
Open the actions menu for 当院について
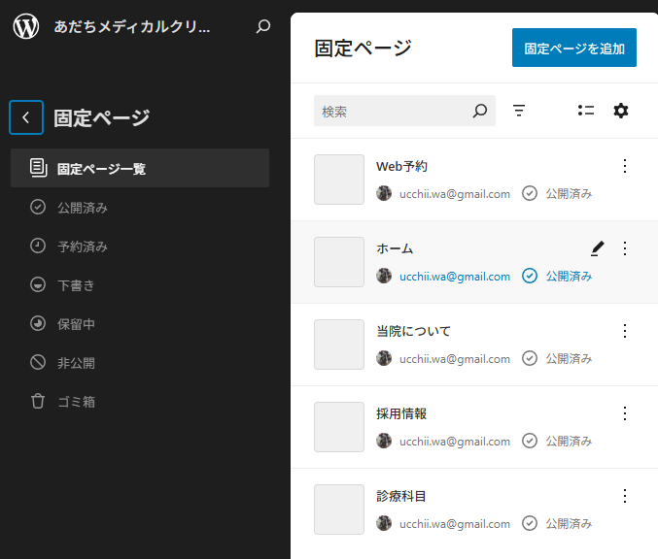(x=625, y=331)
